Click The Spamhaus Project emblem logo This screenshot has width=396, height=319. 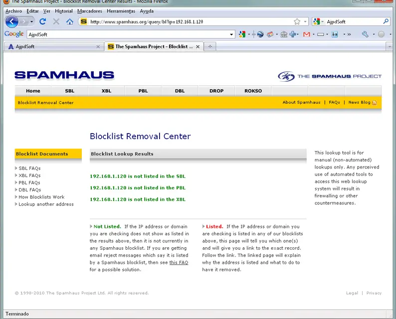coord(286,76)
